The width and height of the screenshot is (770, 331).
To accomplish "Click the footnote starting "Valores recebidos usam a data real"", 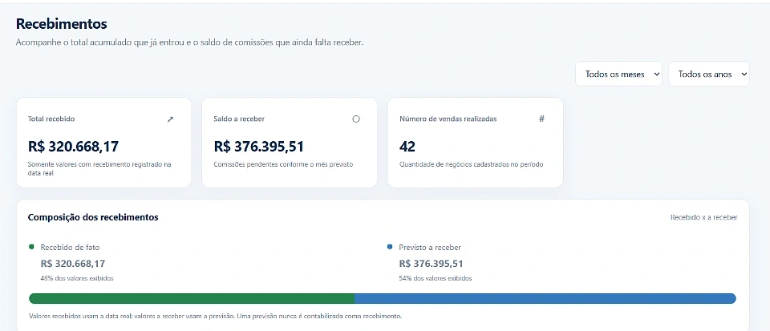I will coord(216,317).
